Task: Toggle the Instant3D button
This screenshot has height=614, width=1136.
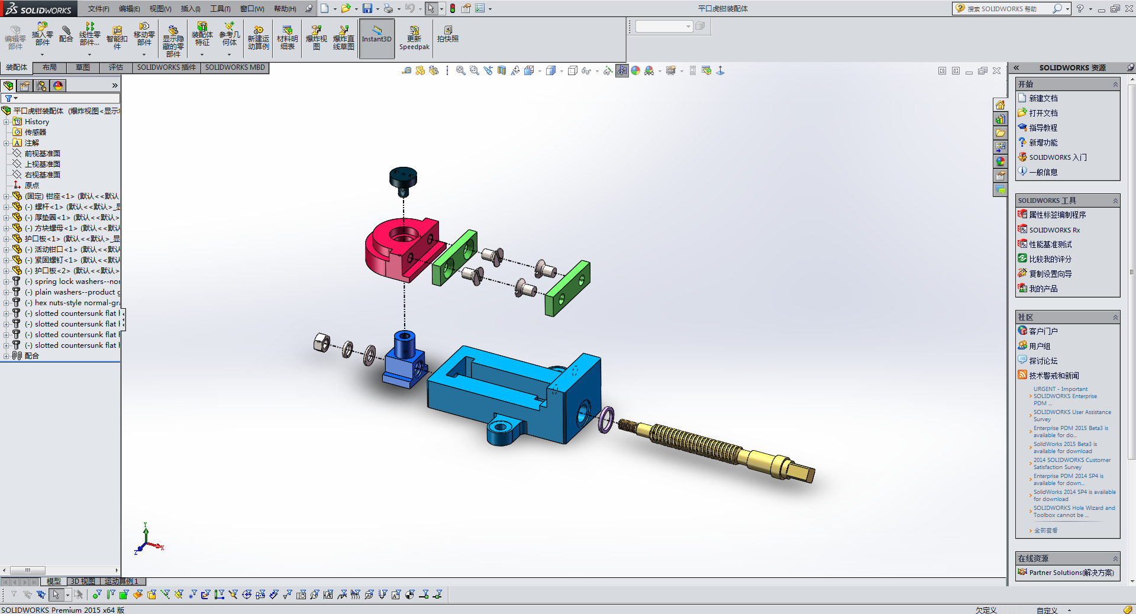Action: tap(377, 38)
